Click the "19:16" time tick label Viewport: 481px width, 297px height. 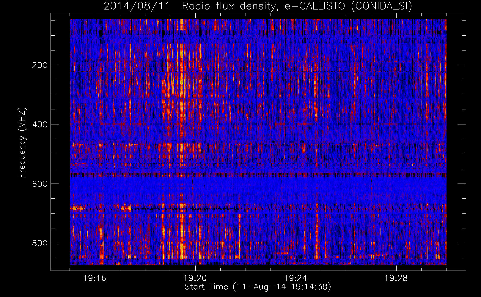(95, 278)
